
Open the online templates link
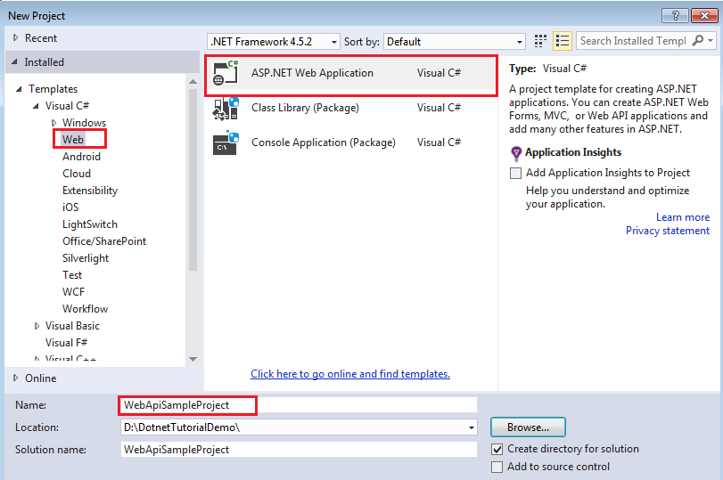[x=350, y=374]
